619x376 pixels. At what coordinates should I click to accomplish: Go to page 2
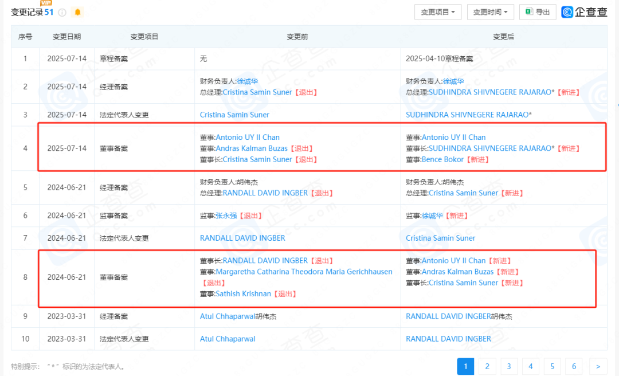[x=487, y=366]
